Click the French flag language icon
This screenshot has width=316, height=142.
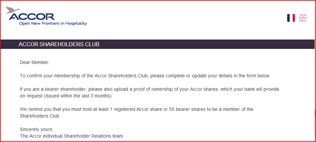click(291, 18)
